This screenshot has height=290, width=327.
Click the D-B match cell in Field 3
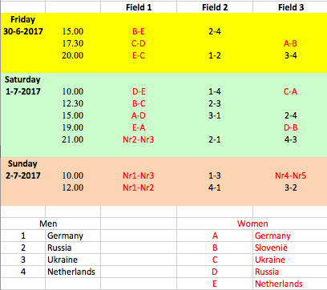tap(290, 127)
